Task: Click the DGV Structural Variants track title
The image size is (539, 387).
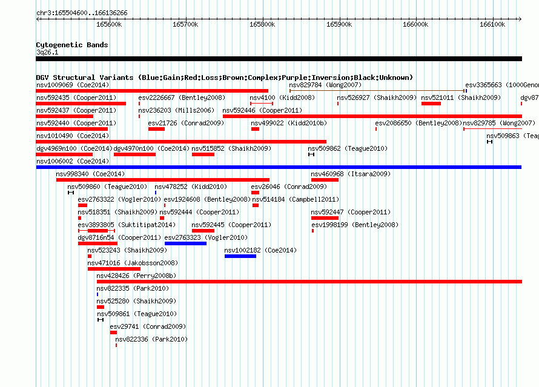Action: (x=225, y=78)
